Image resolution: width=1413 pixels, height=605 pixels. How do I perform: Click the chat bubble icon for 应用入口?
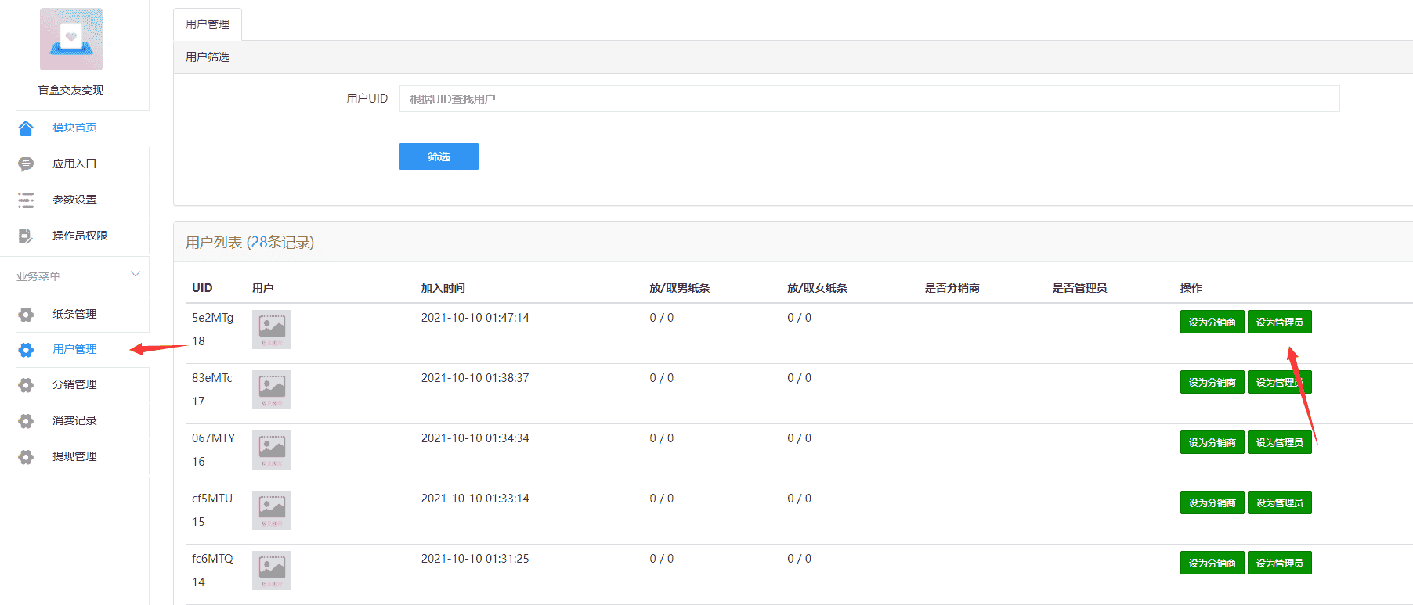pyautogui.click(x=26, y=164)
